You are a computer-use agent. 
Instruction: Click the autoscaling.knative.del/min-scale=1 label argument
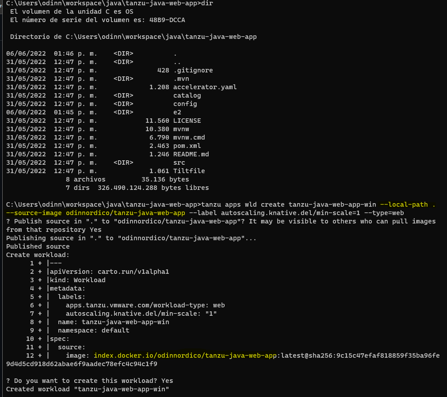point(290,213)
